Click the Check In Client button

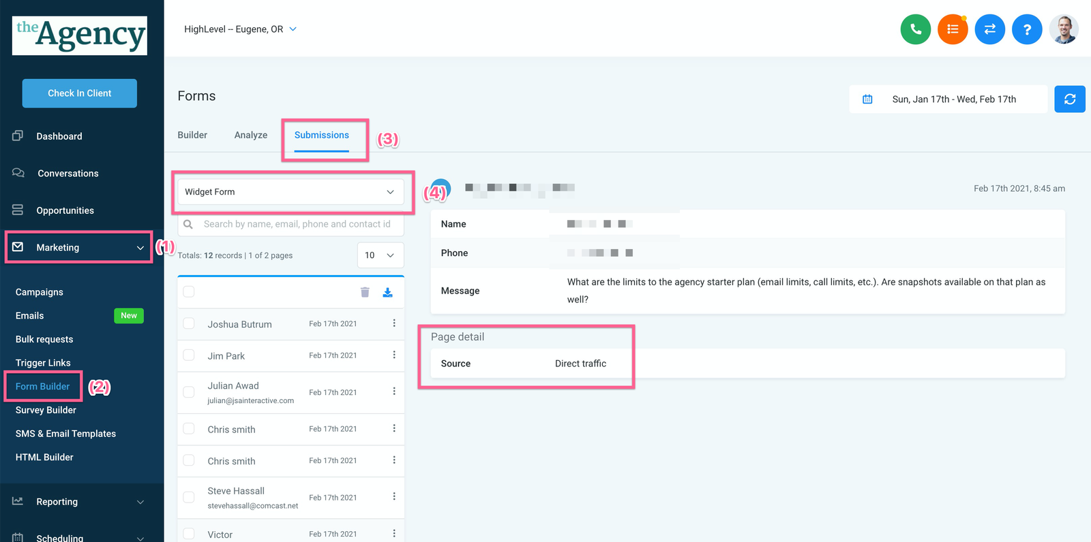79,93
